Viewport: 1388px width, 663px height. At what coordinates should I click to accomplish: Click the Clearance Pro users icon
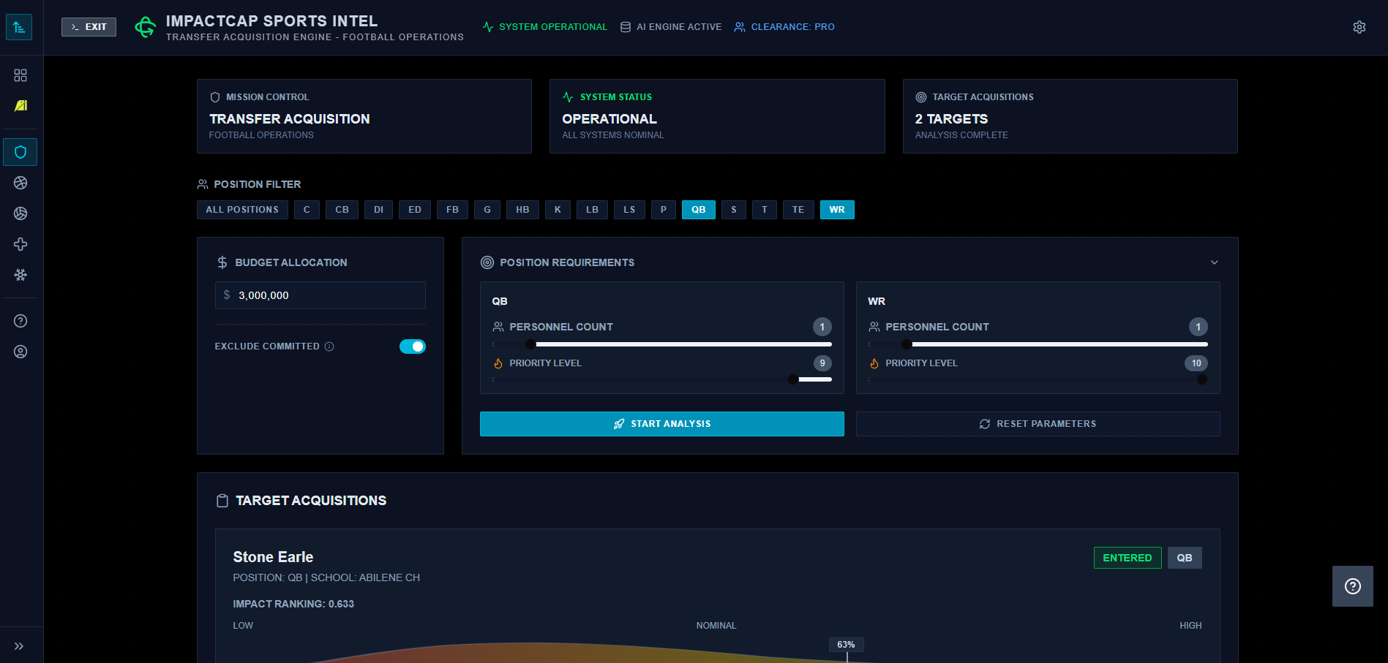pos(740,27)
